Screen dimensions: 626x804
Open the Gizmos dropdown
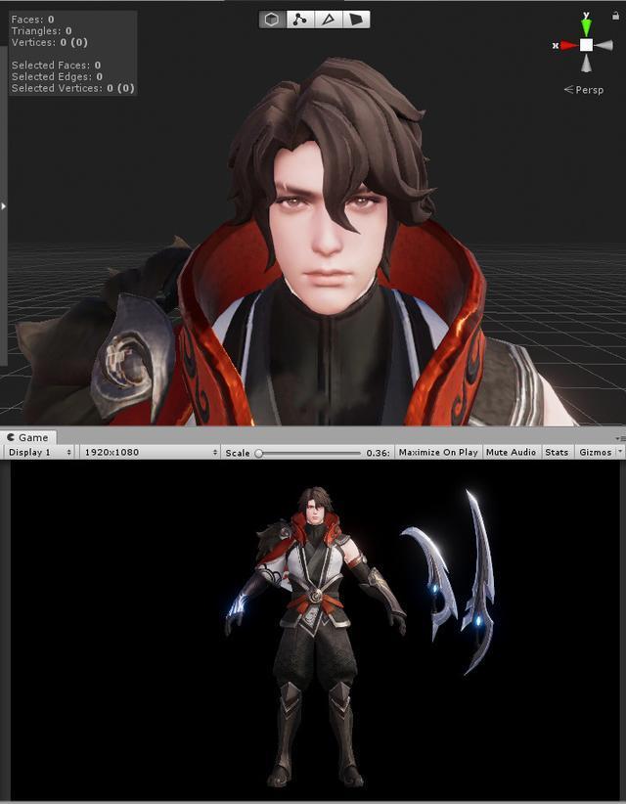point(597,453)
